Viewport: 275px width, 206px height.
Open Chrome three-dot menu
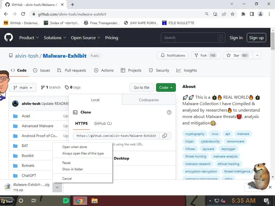click(269, 14)
